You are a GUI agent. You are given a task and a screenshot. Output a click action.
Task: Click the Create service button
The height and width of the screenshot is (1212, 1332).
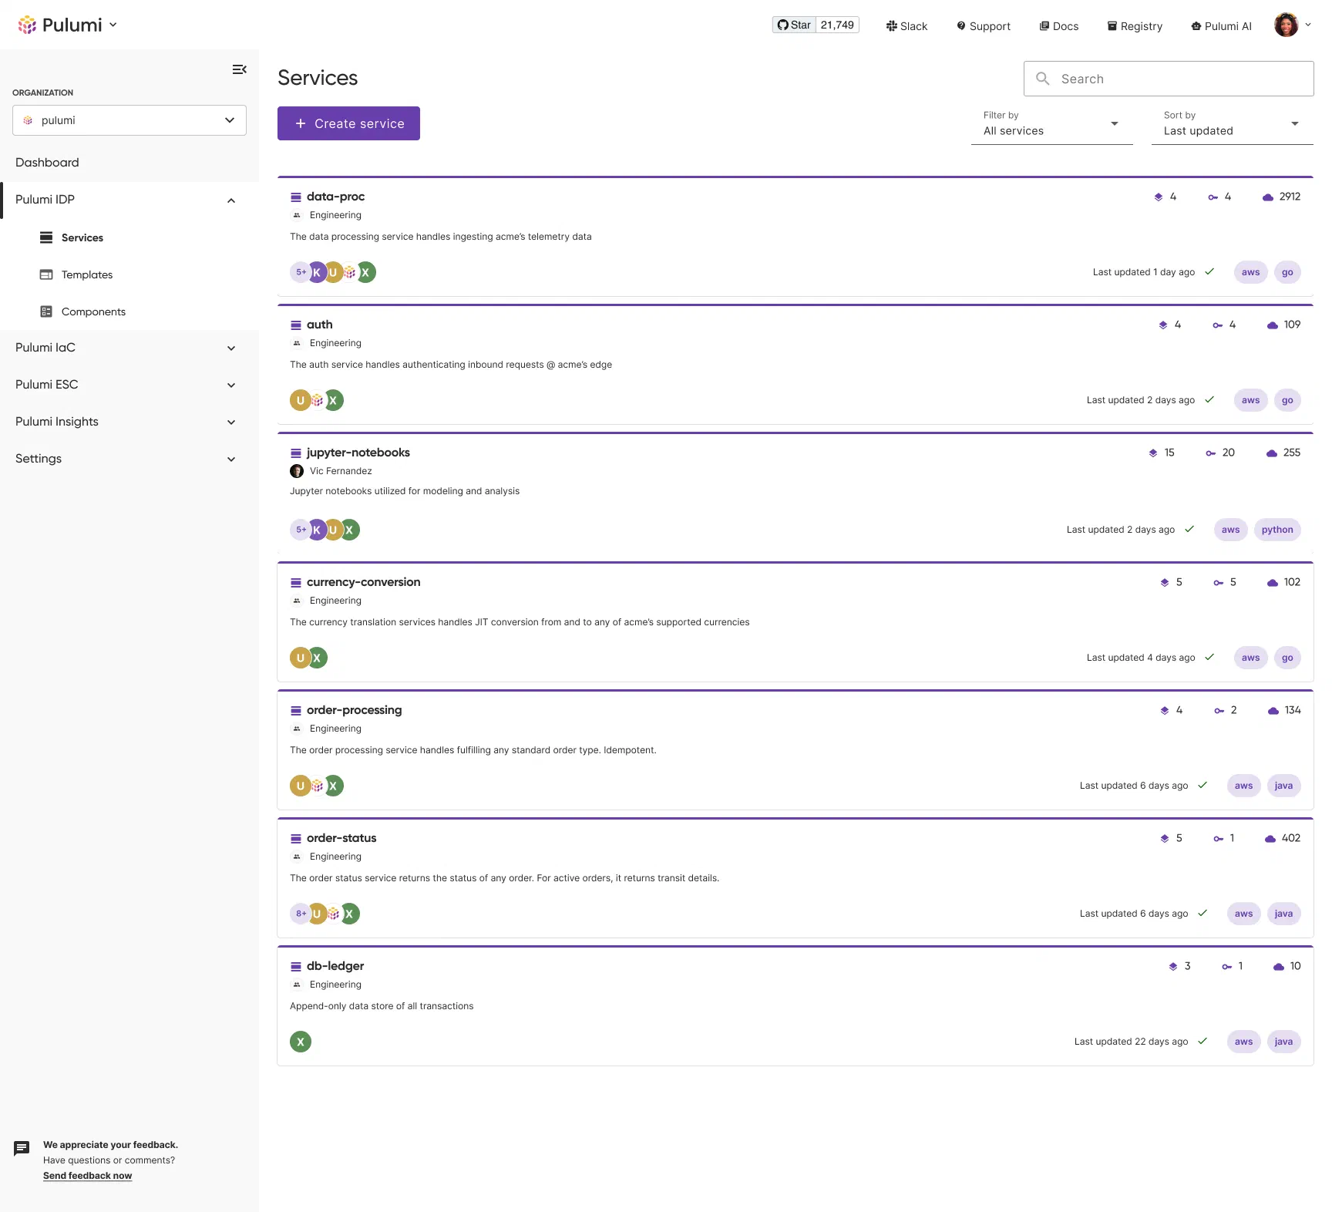(348, 123)
